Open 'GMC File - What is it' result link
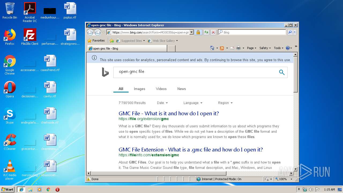The image size is (343, 193). (169, 113)
